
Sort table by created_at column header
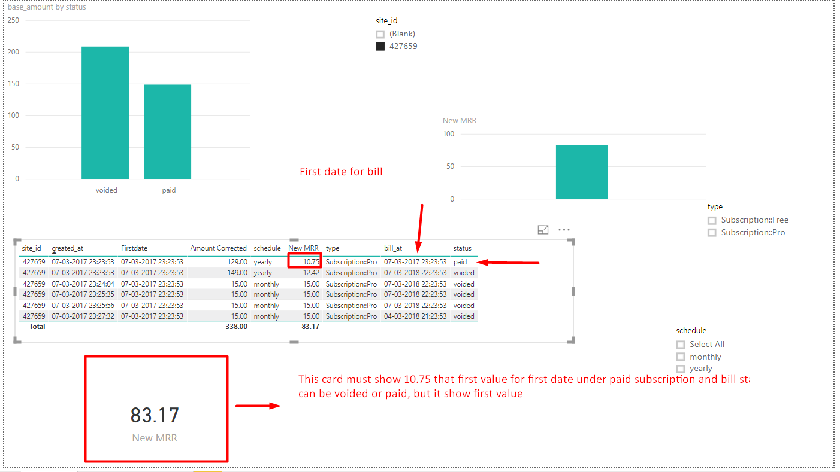67,248
